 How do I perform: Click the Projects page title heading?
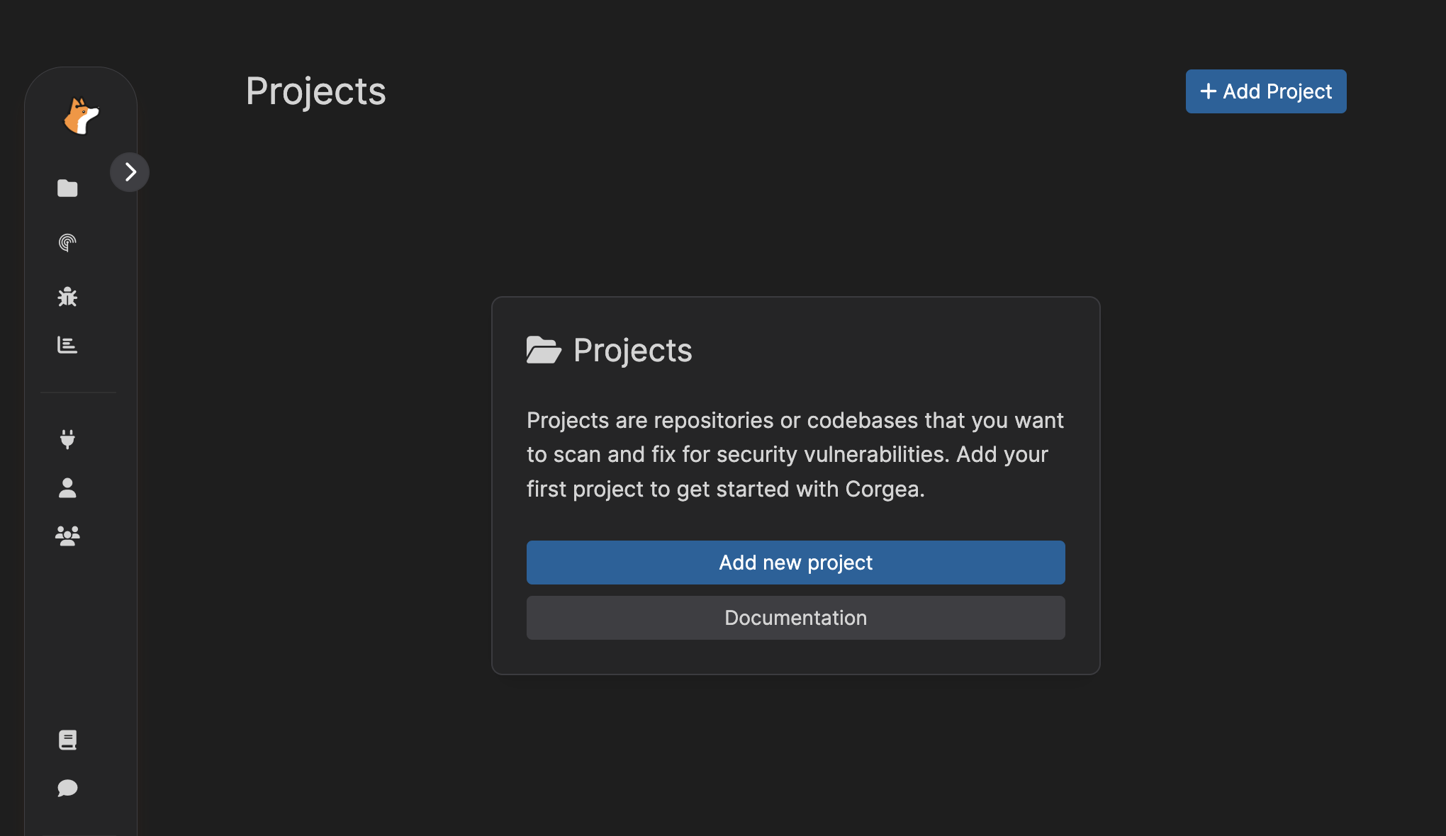click(x=316, y=91)
